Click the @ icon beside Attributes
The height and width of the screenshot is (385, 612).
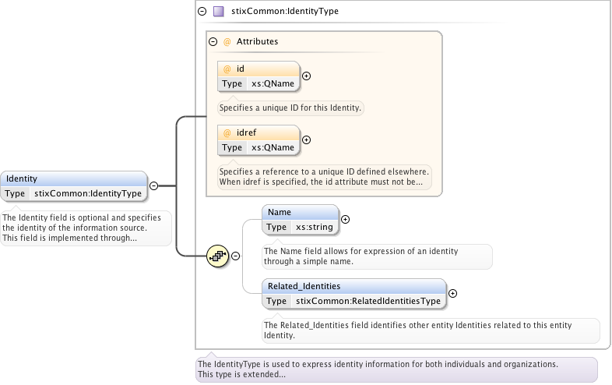click(x=227, y=41)
